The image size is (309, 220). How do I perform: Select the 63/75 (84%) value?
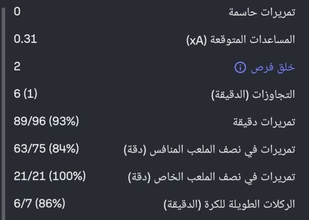46,150
